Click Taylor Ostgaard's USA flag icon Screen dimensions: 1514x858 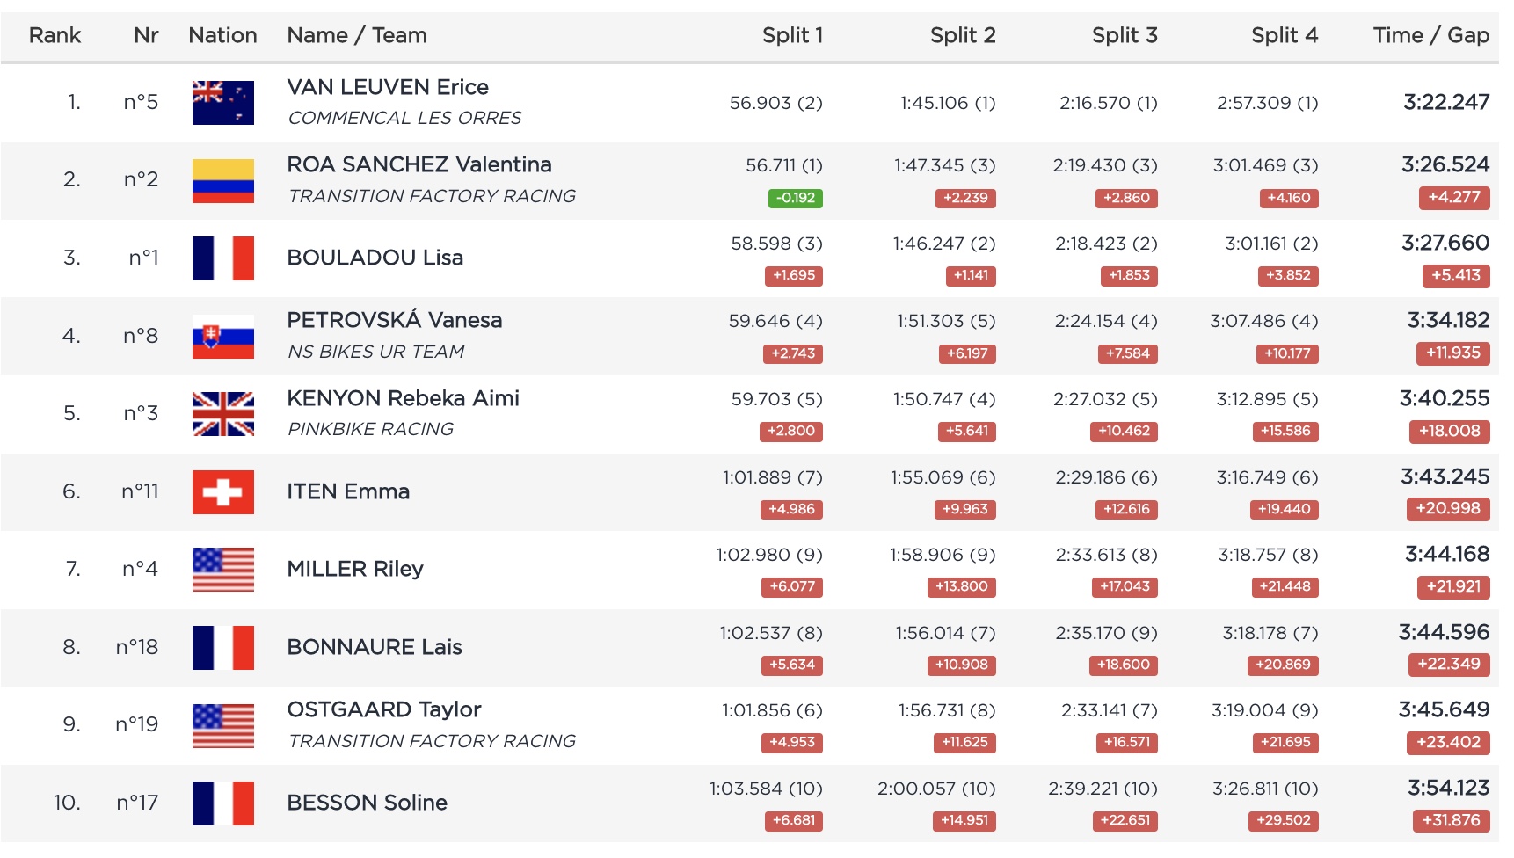pyautogui.click(x=222, y=725)
